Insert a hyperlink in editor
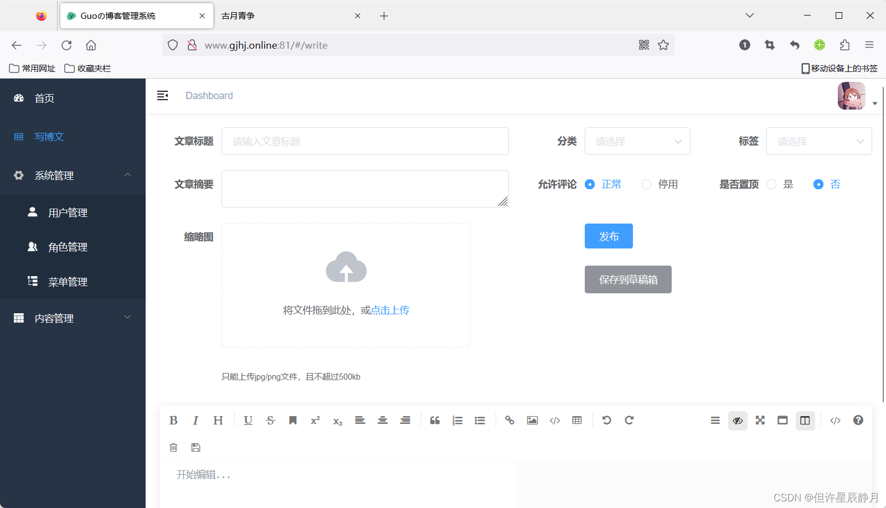The height and width of the screenshot is (508, 886). (509, 421)
